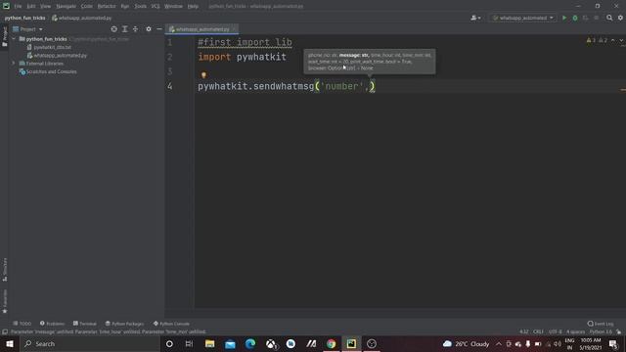Click the Windows taskbar Search box
Viewport: 626px width, 352px height.
tap(89, 343)
